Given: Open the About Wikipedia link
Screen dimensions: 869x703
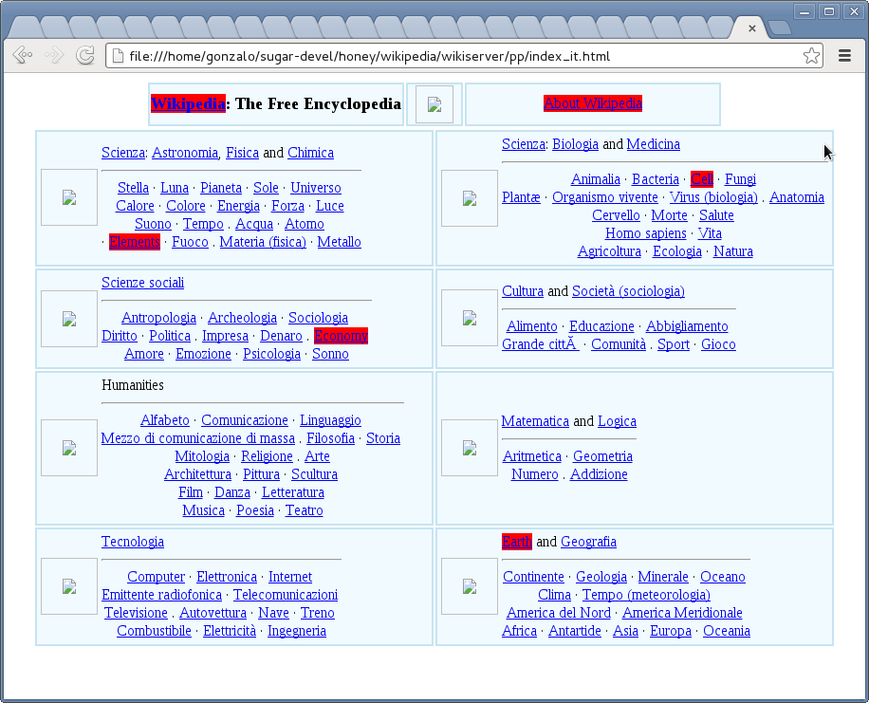Looking at the screenshot, I should (592, 103).
